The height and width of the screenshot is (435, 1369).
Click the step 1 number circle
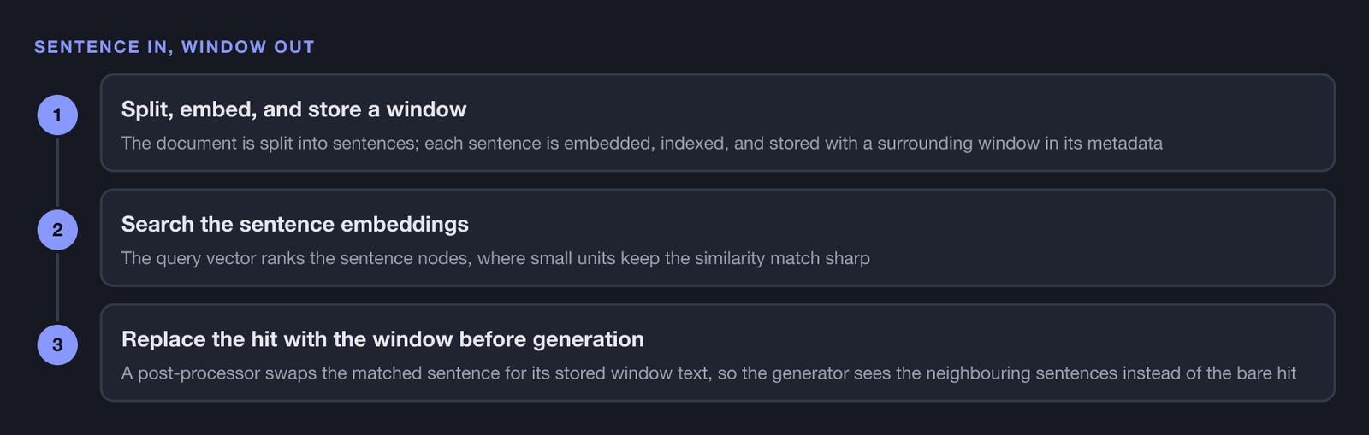pyautogui.click(x=57, y=115)
